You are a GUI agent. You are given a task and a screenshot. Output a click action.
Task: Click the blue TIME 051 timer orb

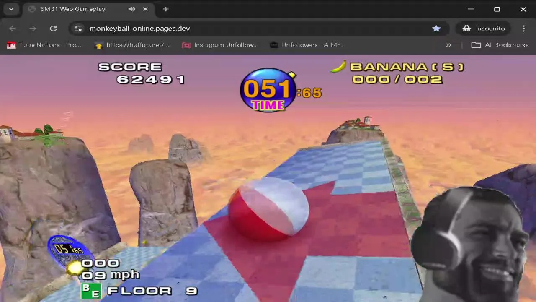pos(268,91)
